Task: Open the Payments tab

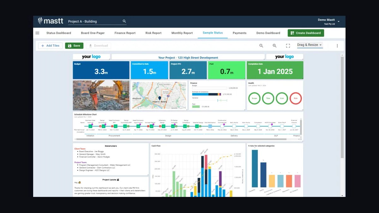Action: click(x=239, y=33)
